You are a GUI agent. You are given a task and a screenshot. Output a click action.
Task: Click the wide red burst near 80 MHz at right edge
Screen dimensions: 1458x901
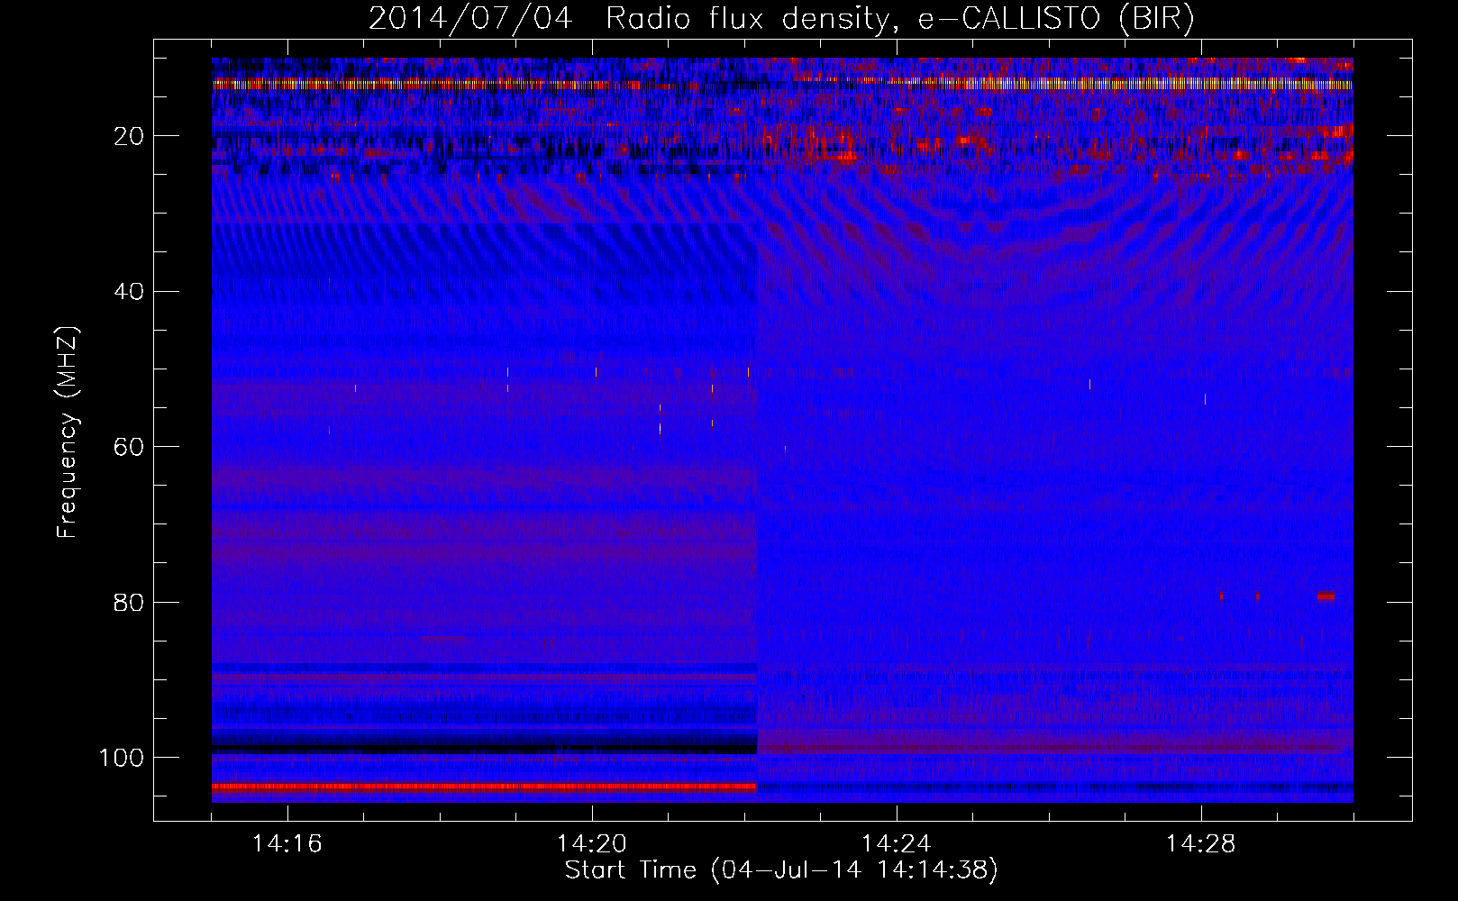click(1326, 596)
